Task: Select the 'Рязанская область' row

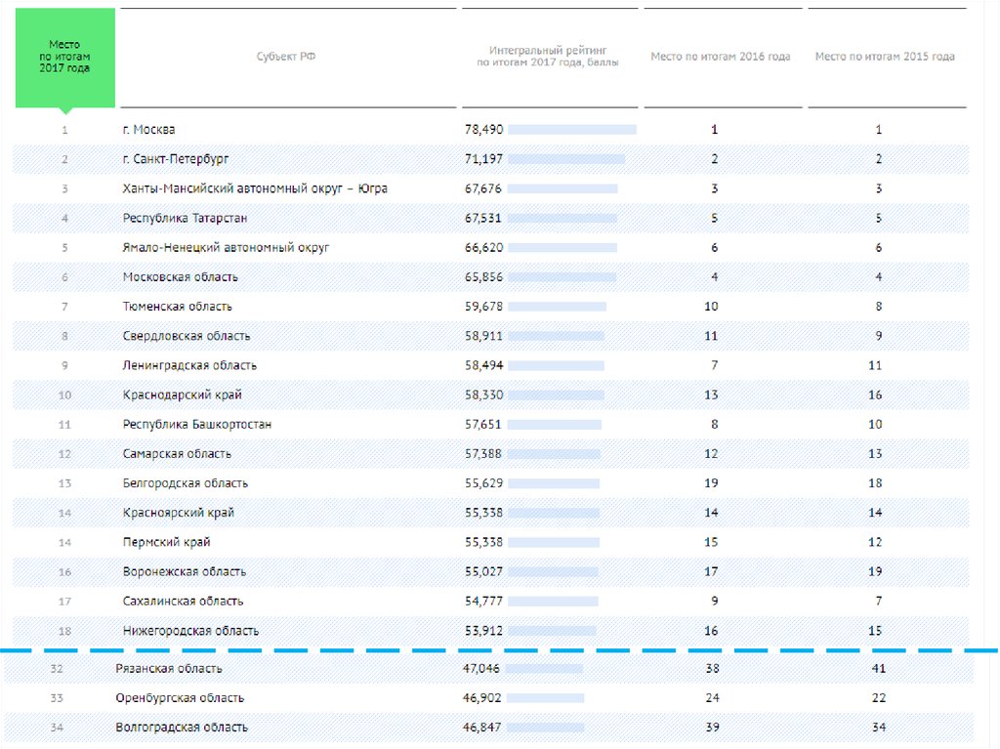Action: [x=168, y=669]
